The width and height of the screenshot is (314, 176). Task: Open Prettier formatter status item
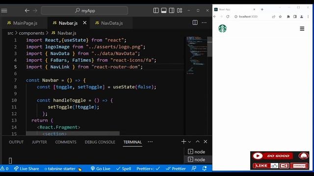click(176, 169)
